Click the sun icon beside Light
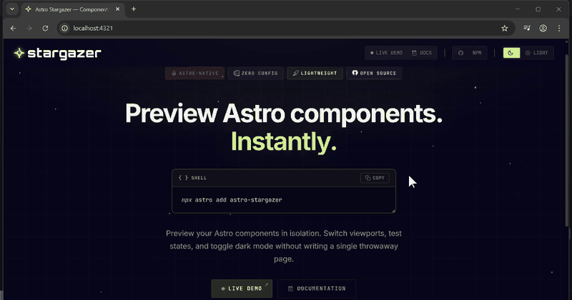 click(528, 53)
